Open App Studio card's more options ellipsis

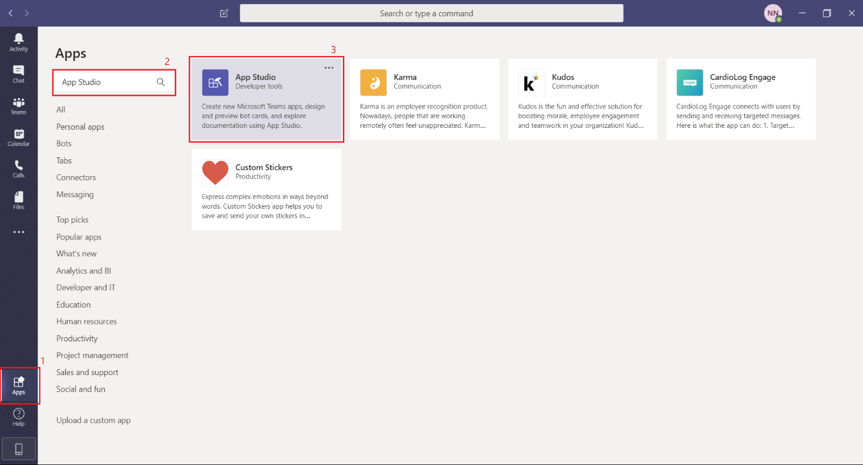(329, 68)
